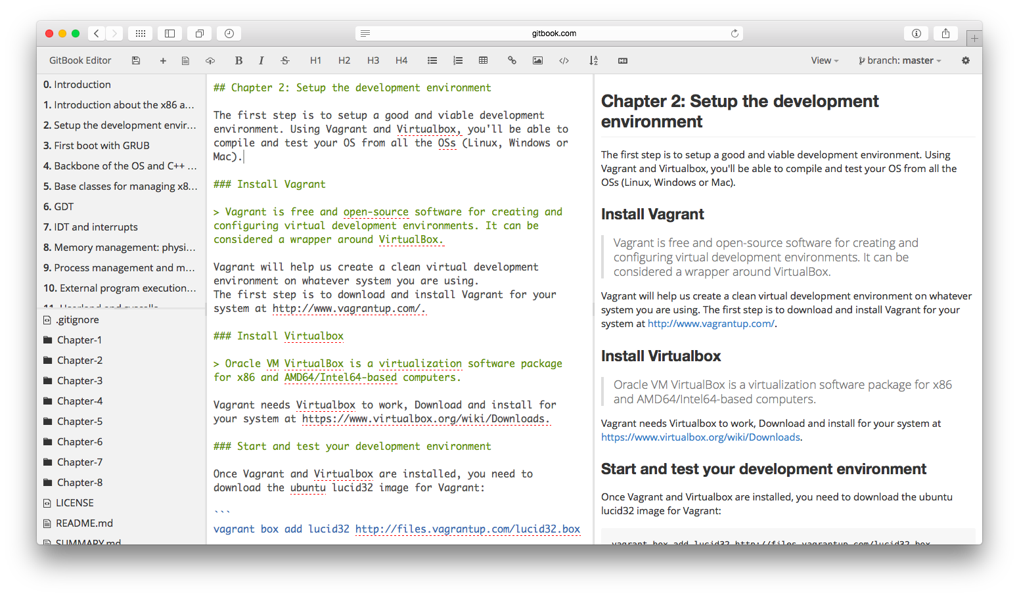This screenshot has width=1019, height=597.
Task: Click the gitbook.com address bar
Action: (x=549, y=33)
